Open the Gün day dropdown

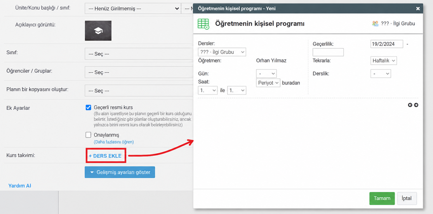click(x=266, y=74)
